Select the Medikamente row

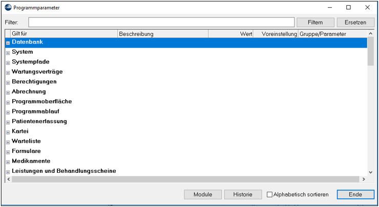point(186,161)
